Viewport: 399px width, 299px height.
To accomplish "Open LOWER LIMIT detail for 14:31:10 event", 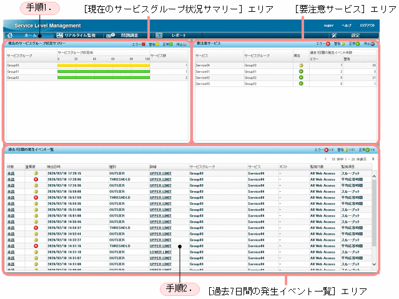I will (160, 252).
